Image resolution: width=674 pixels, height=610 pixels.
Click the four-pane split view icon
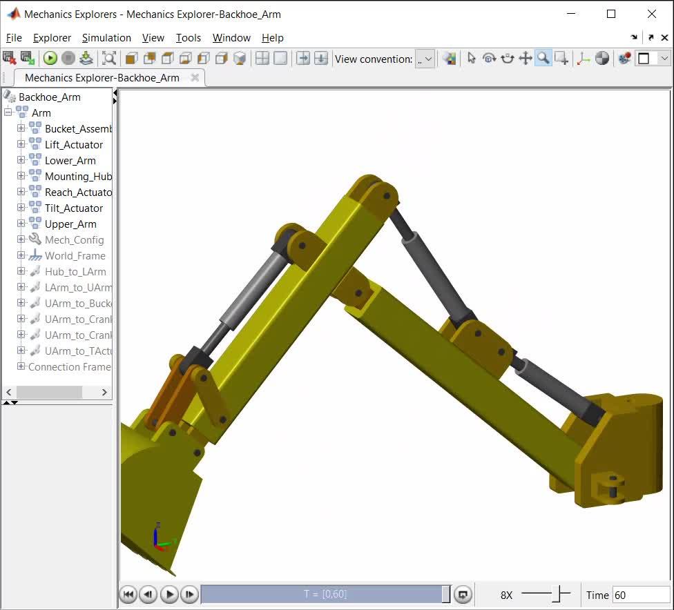(x=262, y=59)
